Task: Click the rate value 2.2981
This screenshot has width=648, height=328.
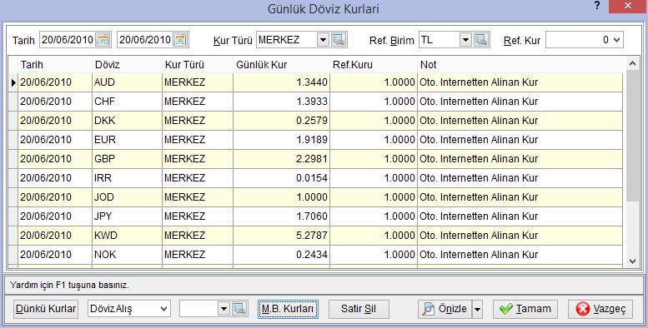Action: coord(312,159)
